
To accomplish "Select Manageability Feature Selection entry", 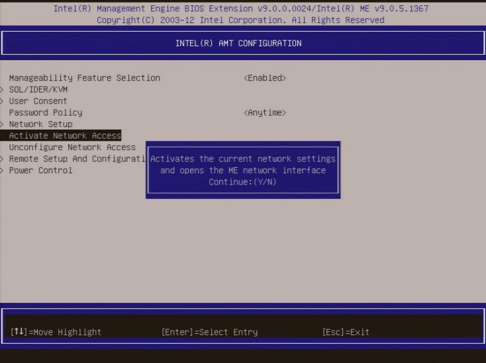I will click(84, 78).
